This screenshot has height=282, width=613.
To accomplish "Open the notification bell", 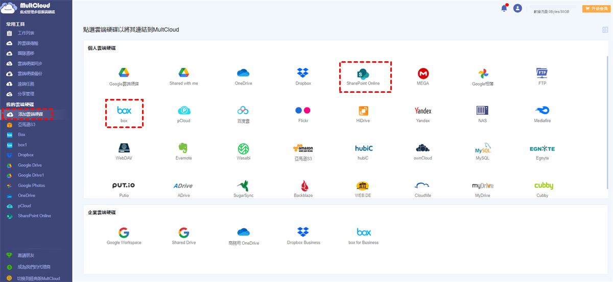I will click(x=504, y=8).
